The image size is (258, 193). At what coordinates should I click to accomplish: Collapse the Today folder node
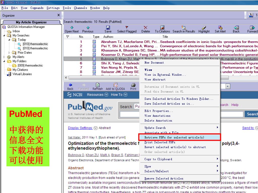tap(9, 40)
